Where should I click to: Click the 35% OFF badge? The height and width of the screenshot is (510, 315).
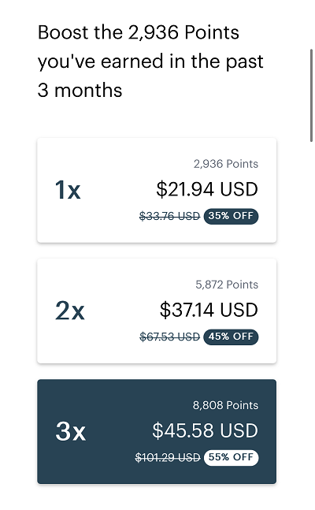pos(231,216)
